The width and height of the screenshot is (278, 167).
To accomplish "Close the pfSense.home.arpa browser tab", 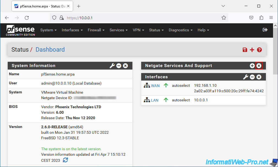I will pos(68,6).
